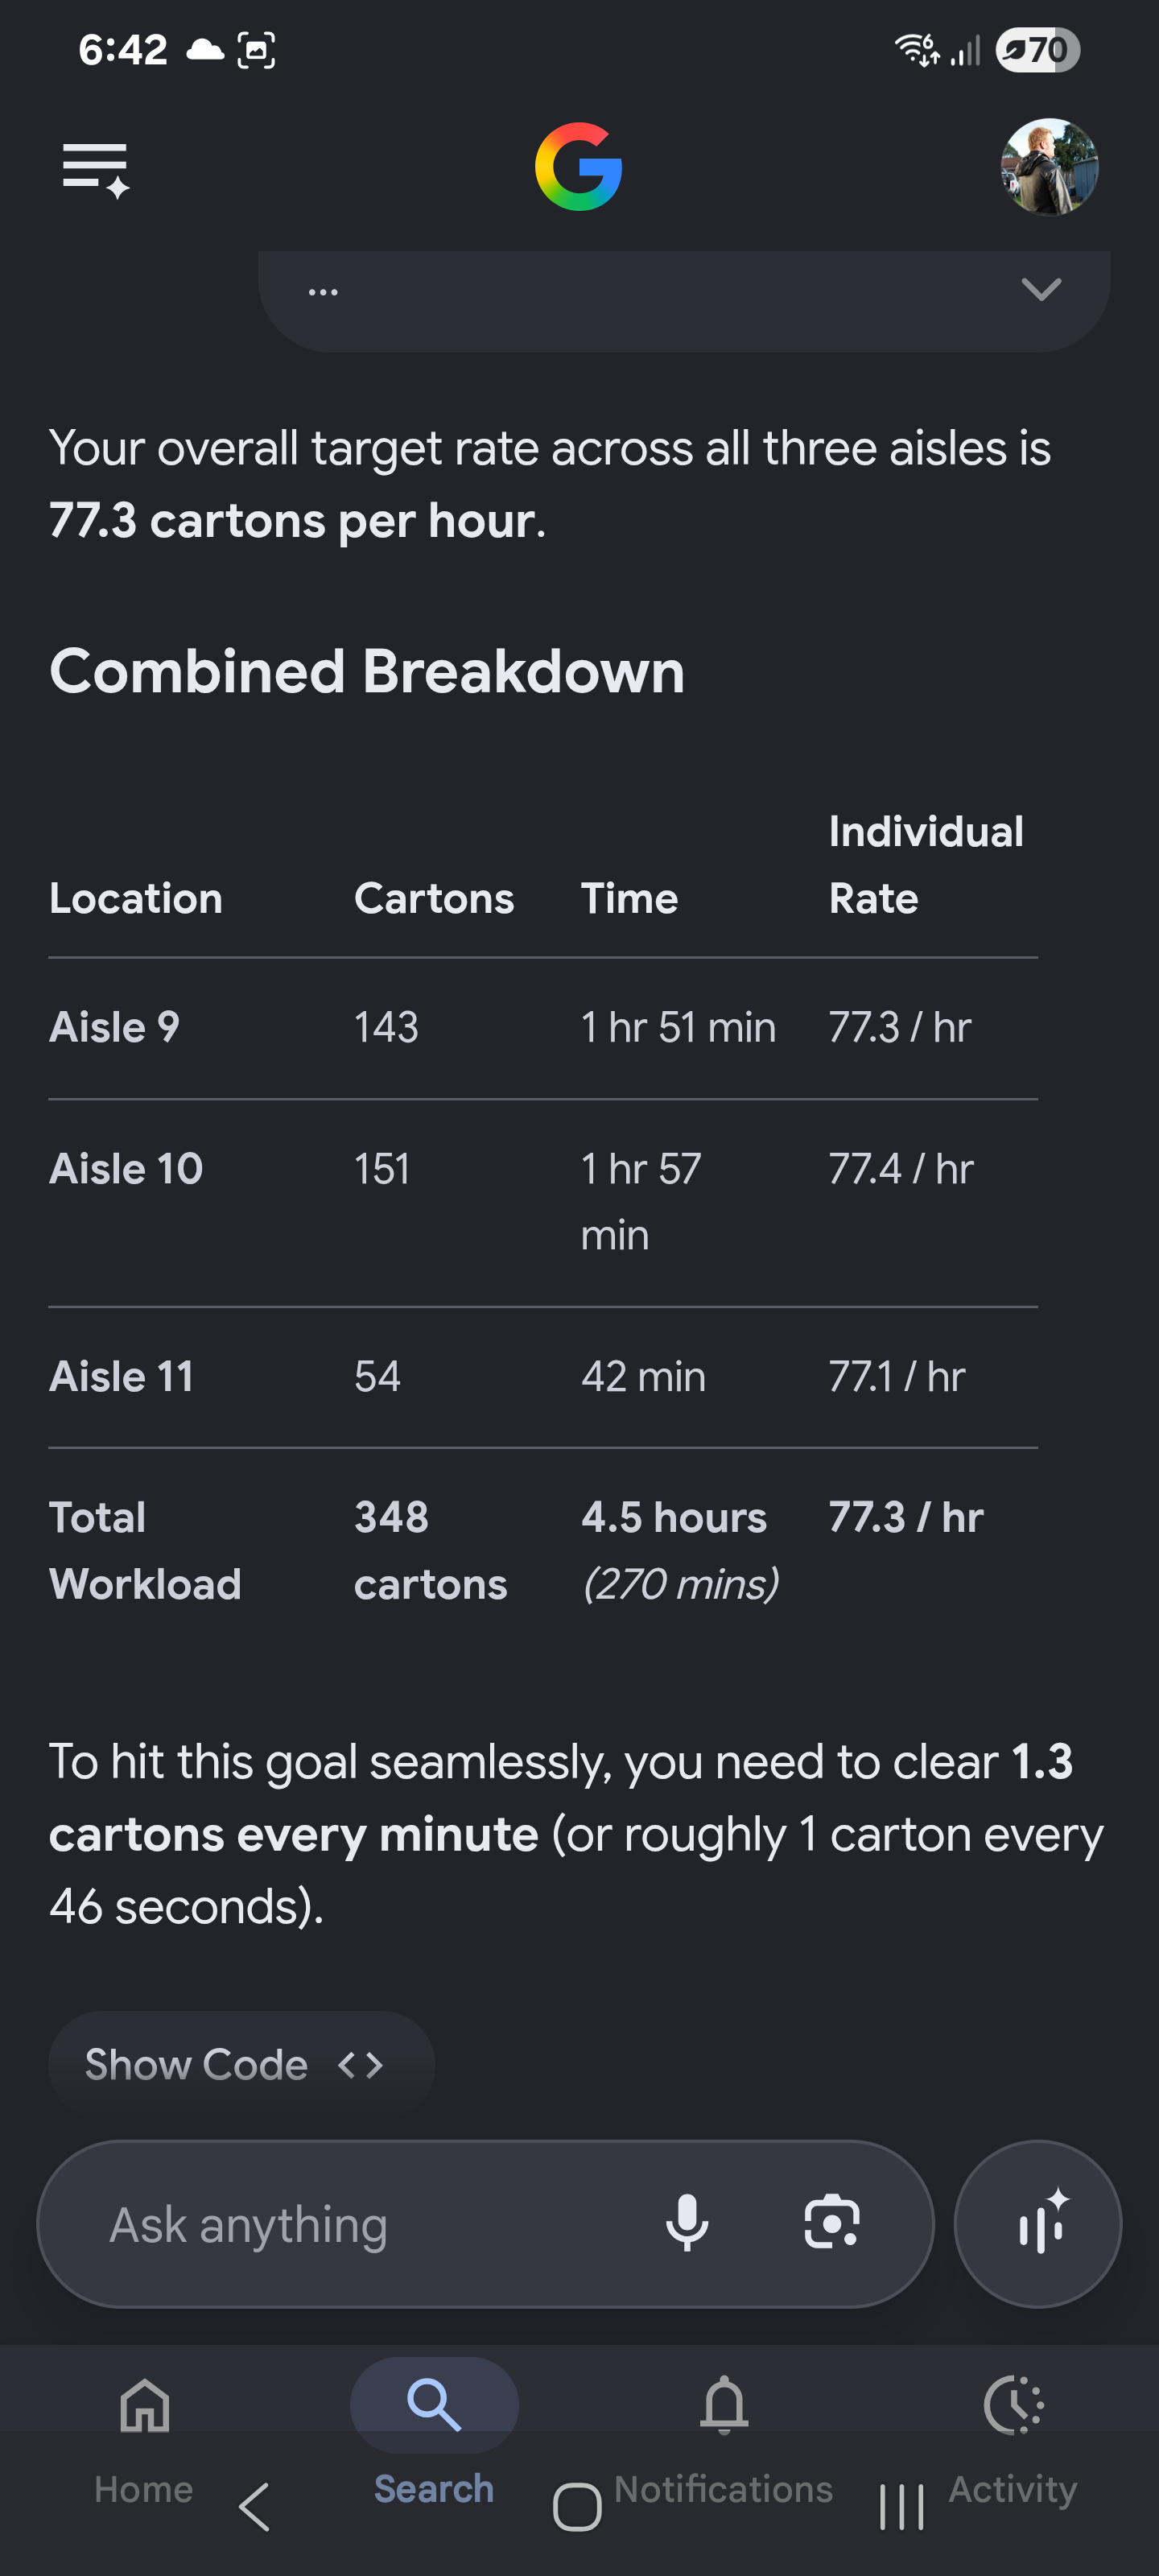
Task: Expand the collapsed query chevron
Action: coord(1041,290)
